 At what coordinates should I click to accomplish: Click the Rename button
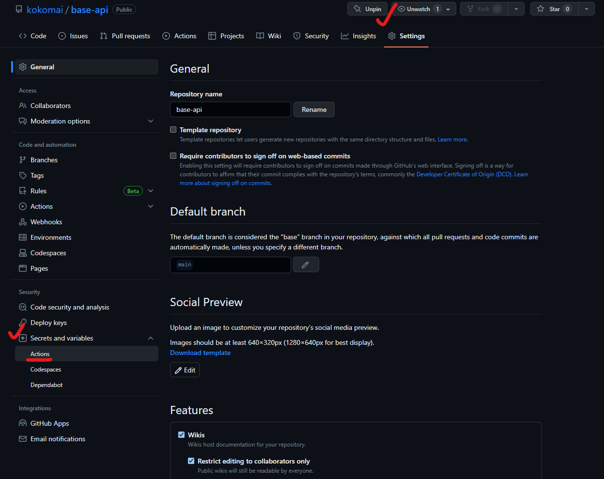pos(314,109)
